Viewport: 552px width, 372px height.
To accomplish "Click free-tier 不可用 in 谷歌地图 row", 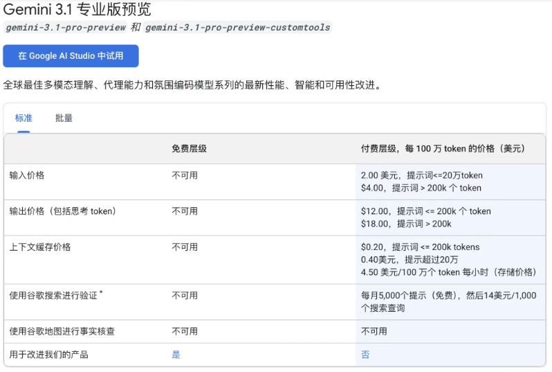I will click(x=185, y=331).
